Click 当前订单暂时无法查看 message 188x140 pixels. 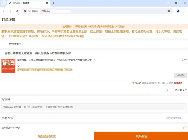[38, 53]
